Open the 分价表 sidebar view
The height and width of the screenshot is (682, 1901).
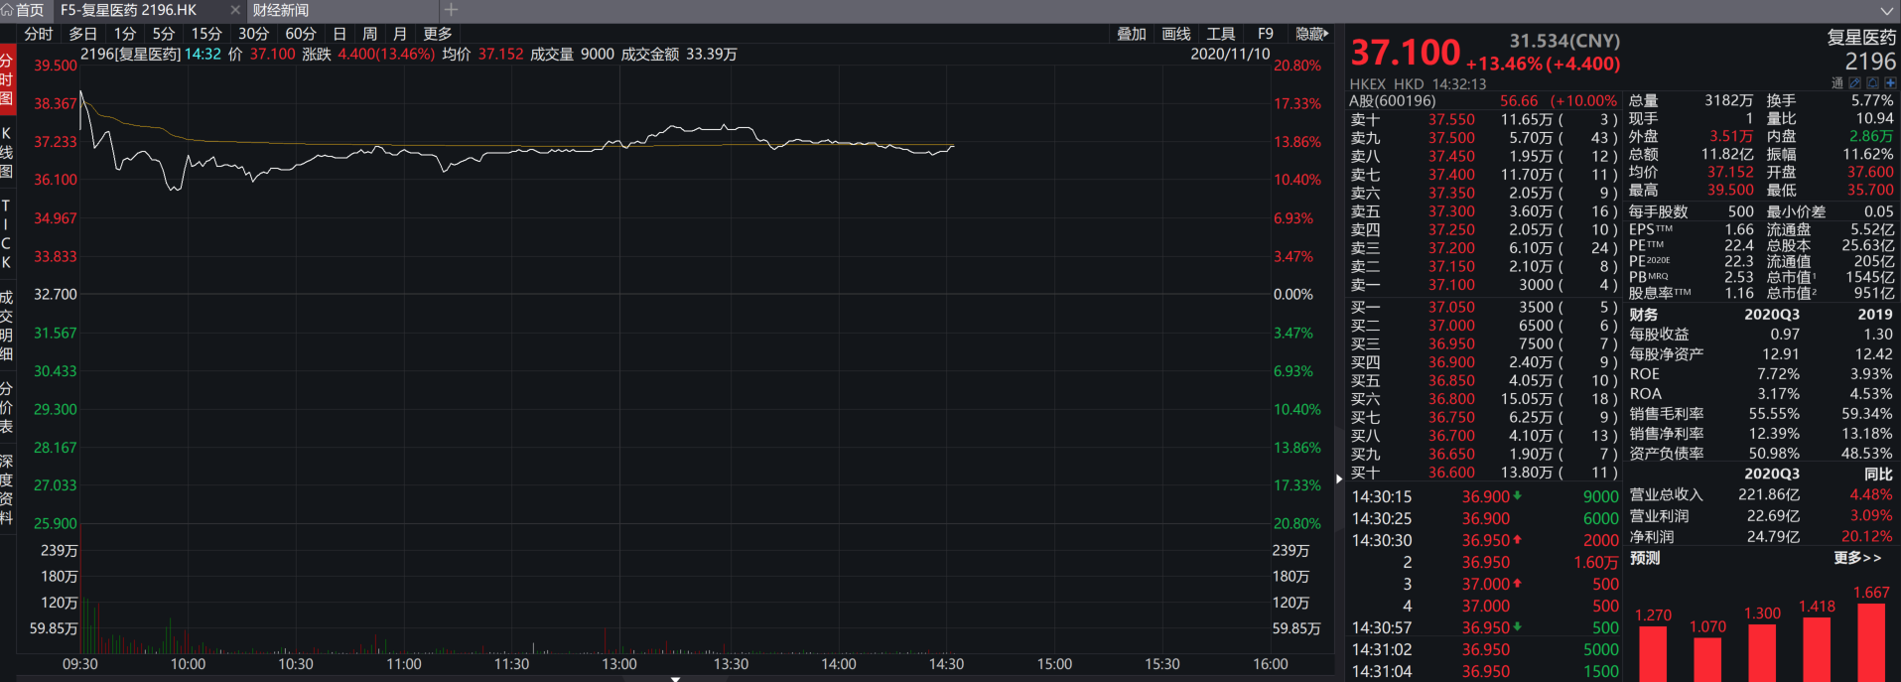coord(7,407)
